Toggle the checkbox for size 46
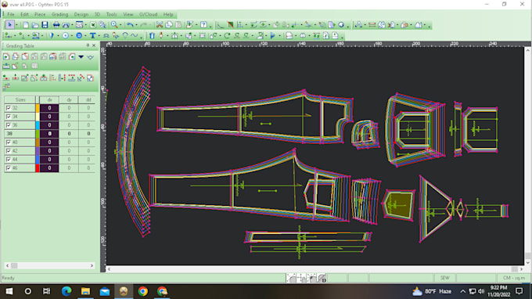Image resolution: width=532 pixels, height=299 pixels. coord(9,168)
